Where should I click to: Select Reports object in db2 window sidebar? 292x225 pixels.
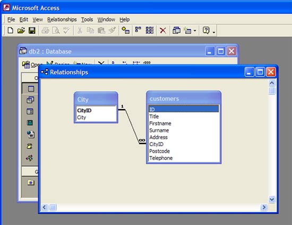[x=30, y=123]
